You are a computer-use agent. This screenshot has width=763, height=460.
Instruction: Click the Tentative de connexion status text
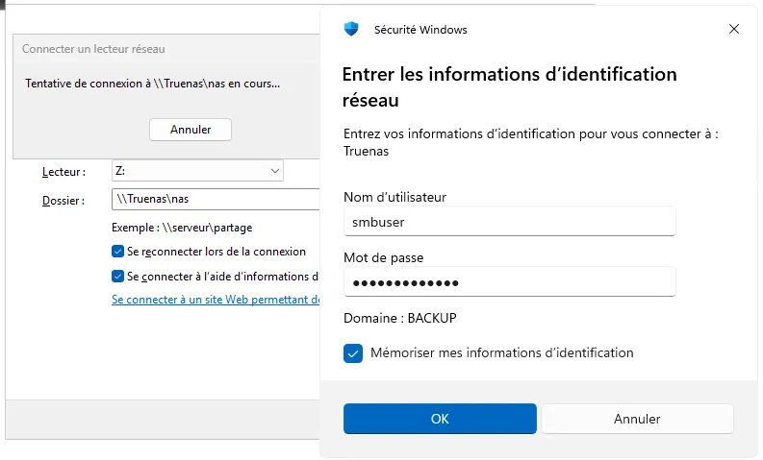tap(152, 84)
